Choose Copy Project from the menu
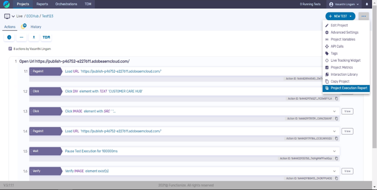Screen dimensions: 377x190 (340, 81)
